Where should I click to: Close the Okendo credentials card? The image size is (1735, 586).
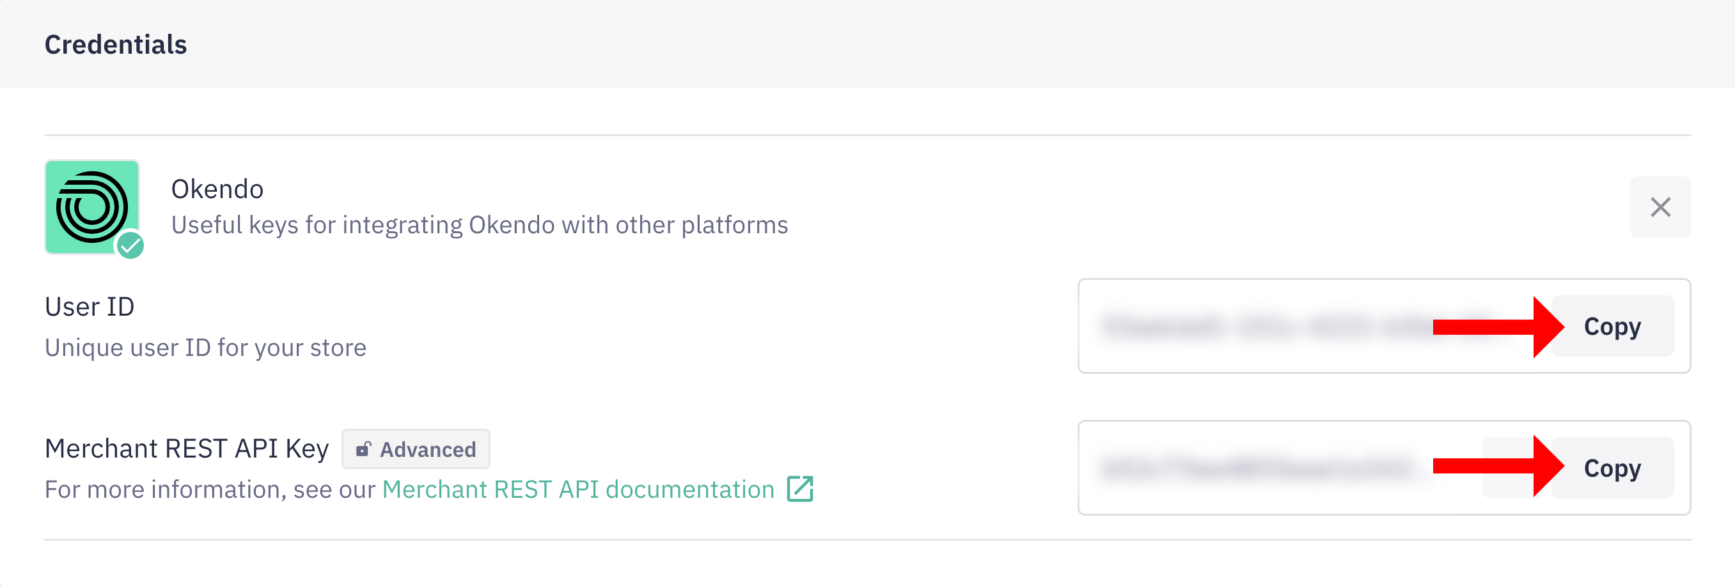click(1660, 207)
